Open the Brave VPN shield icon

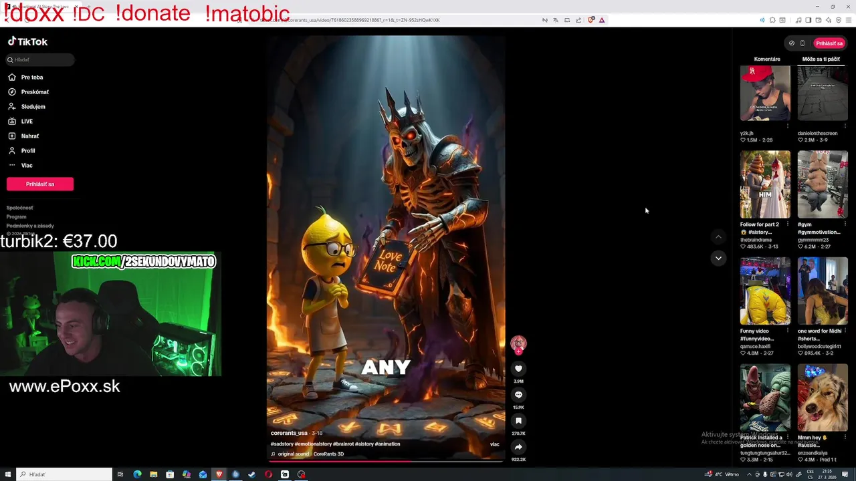tap(839, 20)
